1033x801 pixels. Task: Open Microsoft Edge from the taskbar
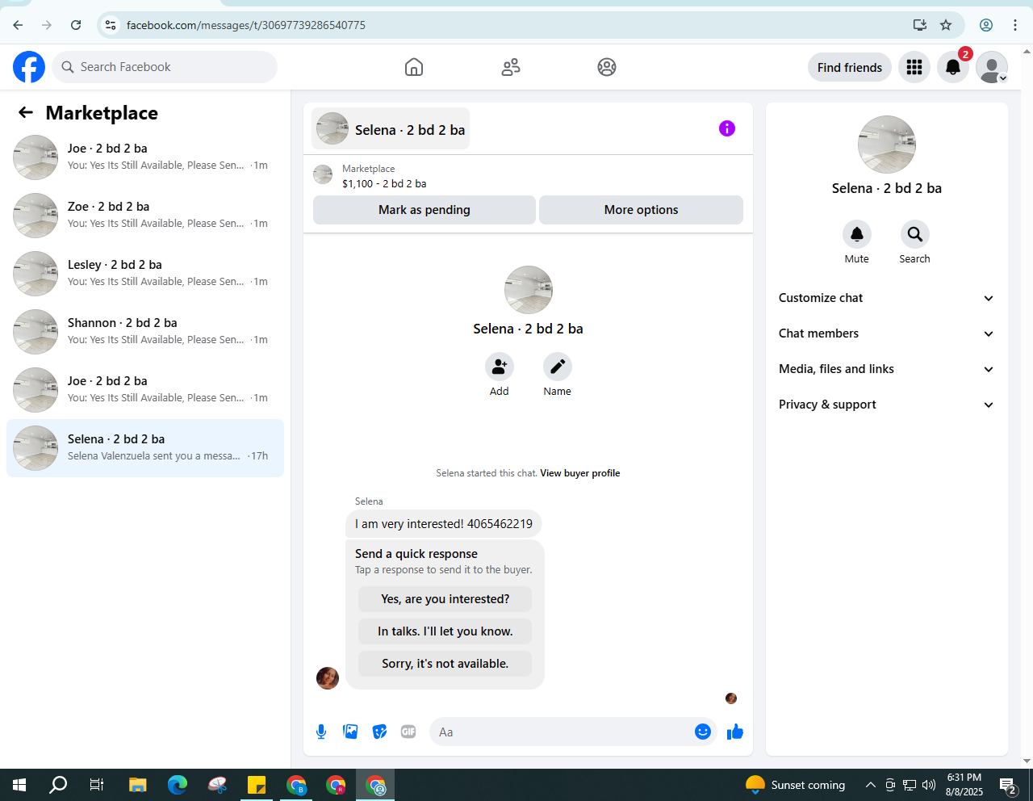(x=178, y=785)
